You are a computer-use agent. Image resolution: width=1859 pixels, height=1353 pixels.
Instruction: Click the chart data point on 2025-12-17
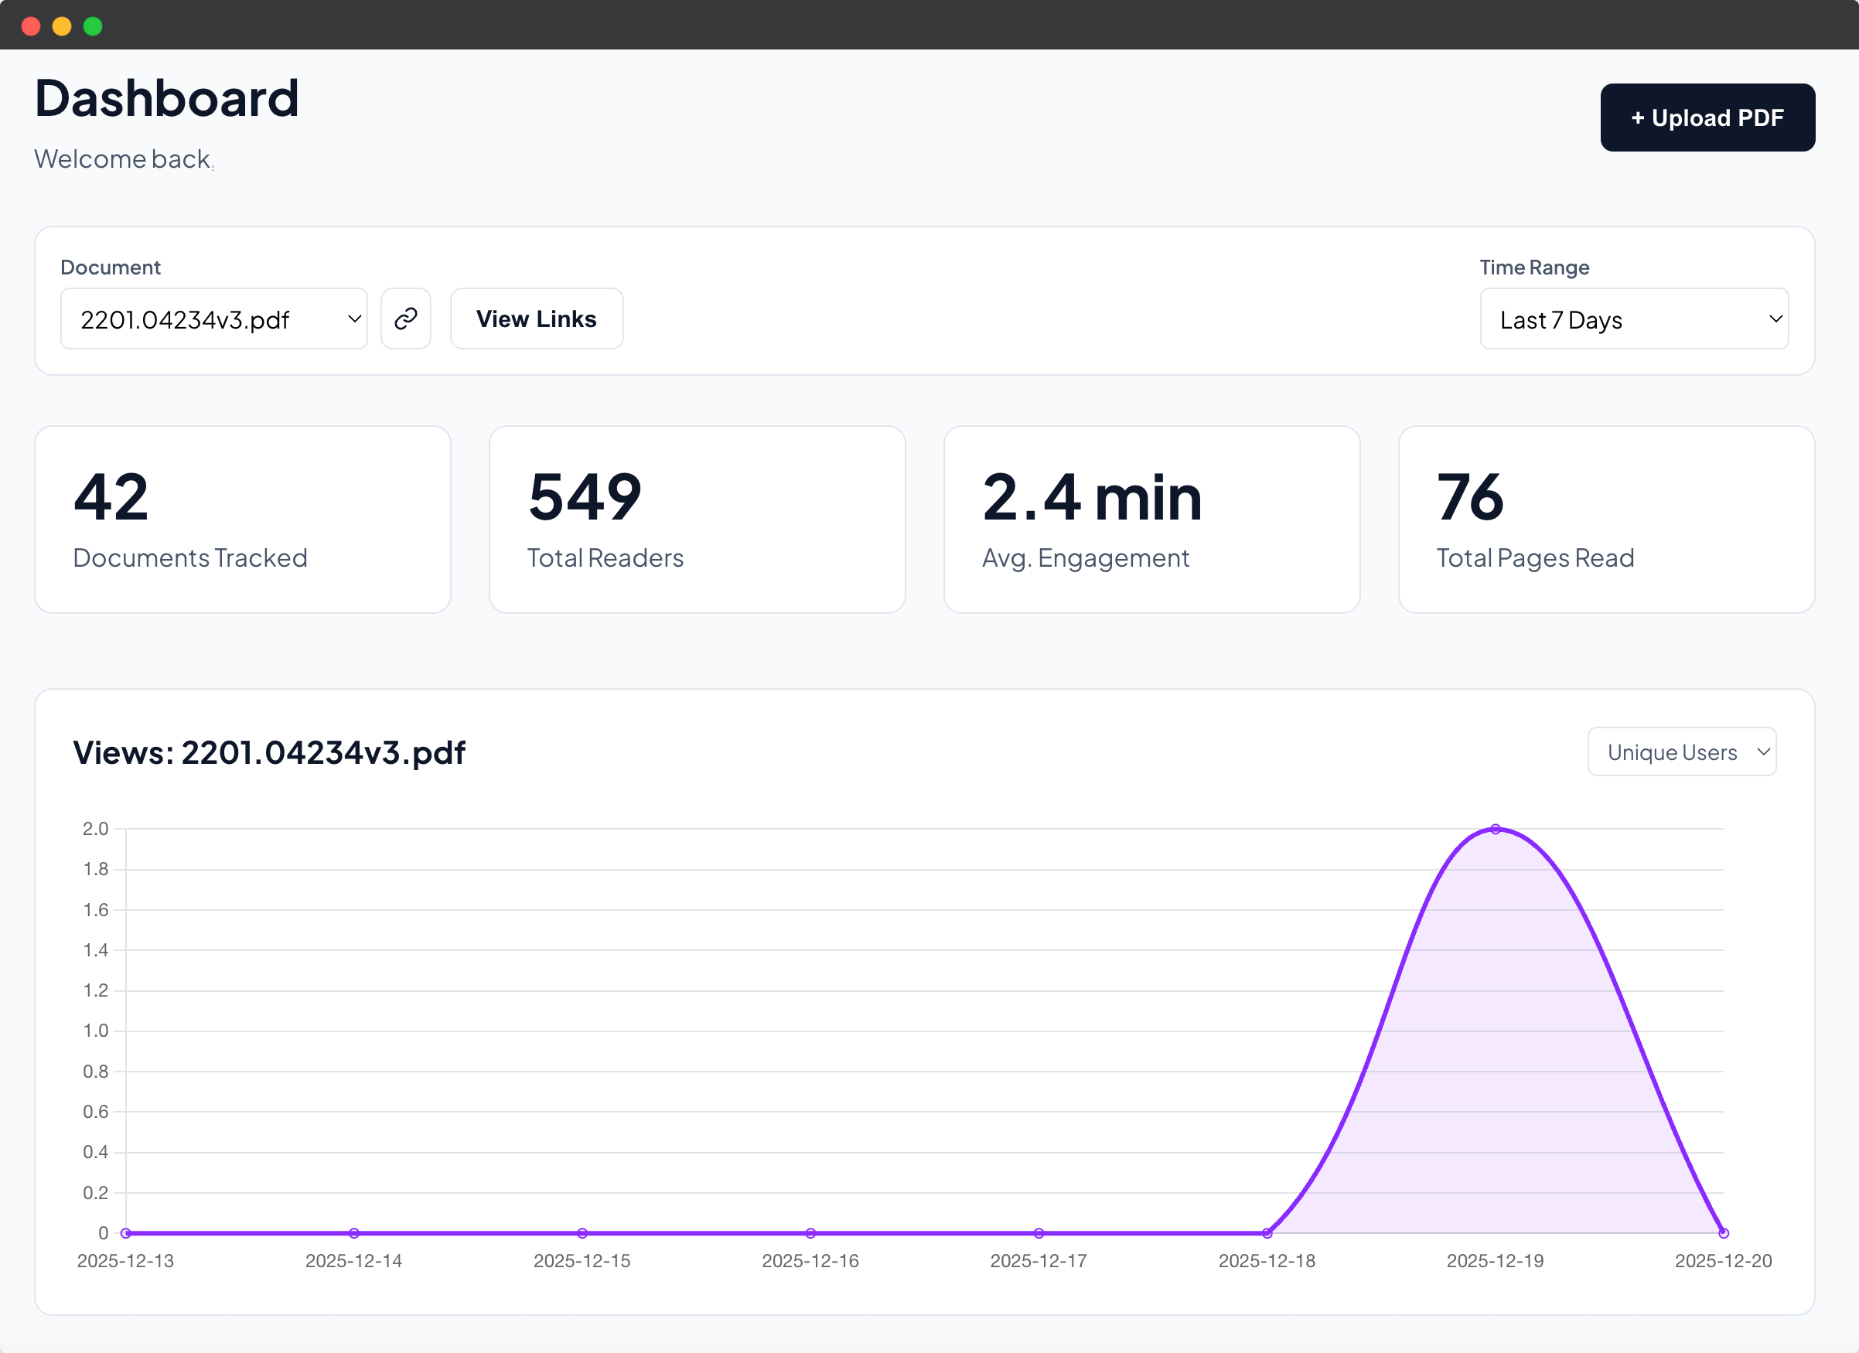point(1039,1233)
